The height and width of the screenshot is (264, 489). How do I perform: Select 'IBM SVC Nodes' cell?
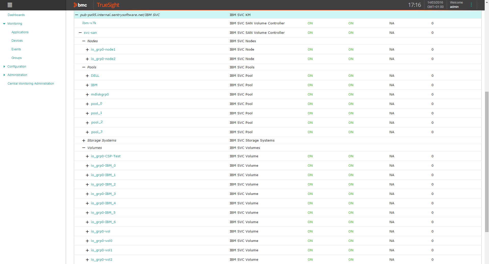coord(243,41)
